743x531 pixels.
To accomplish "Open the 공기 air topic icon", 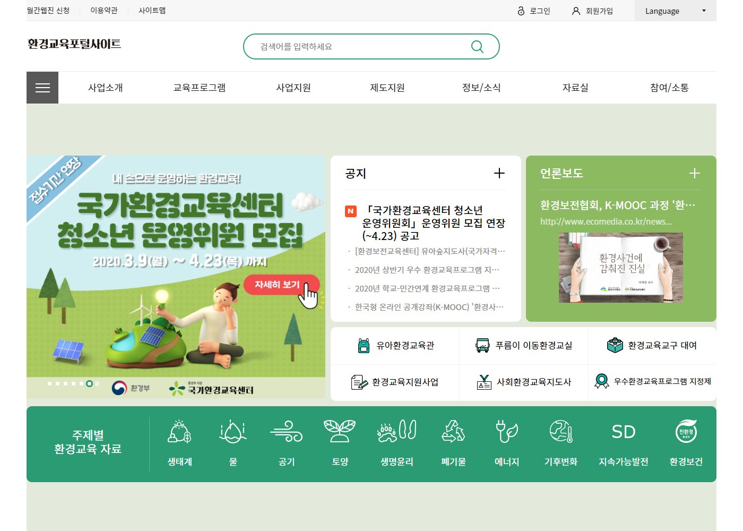I will pyautogui.click(x=287, y=431).
